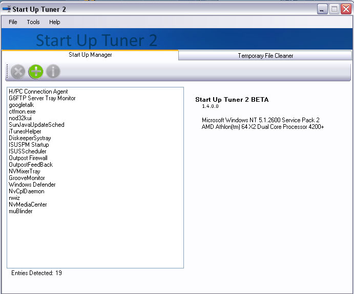
Task: Click the Start Up Tuner title bar icon
Action: pyautogui.click(x=7, y=9)
